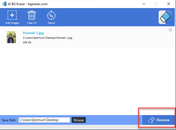Click the 200 KB file size text
The width and height of the screenshot is (176, 130).
pyautogui.click(x=27, y=42)
